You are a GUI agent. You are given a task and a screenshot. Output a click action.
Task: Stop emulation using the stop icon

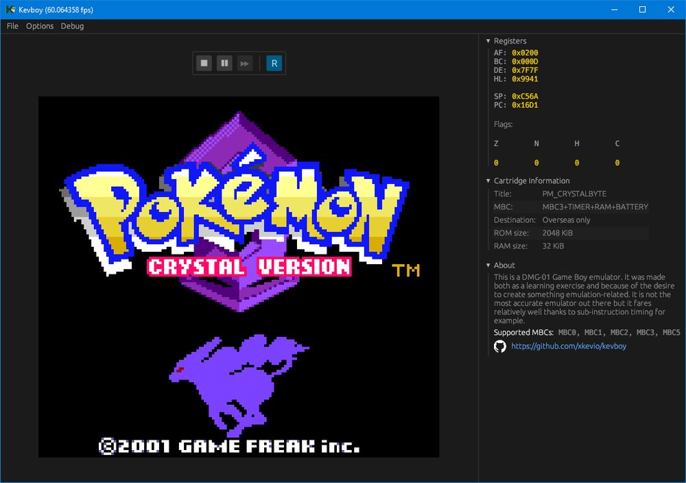204,62
